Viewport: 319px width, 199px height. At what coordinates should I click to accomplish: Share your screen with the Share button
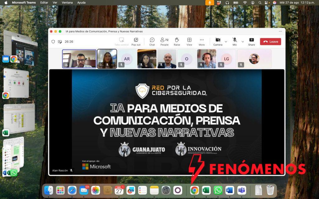(251, 41)
